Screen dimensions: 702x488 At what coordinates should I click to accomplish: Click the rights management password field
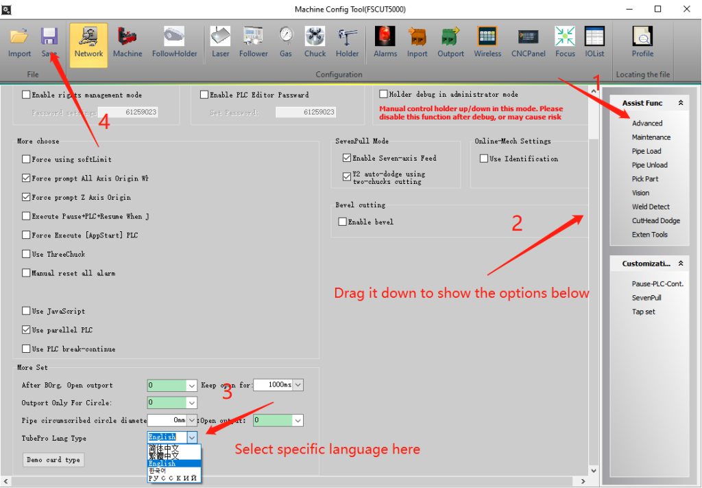click(128, 112)
